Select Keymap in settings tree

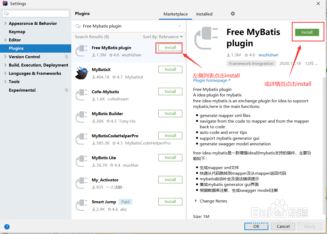(17, 32)
